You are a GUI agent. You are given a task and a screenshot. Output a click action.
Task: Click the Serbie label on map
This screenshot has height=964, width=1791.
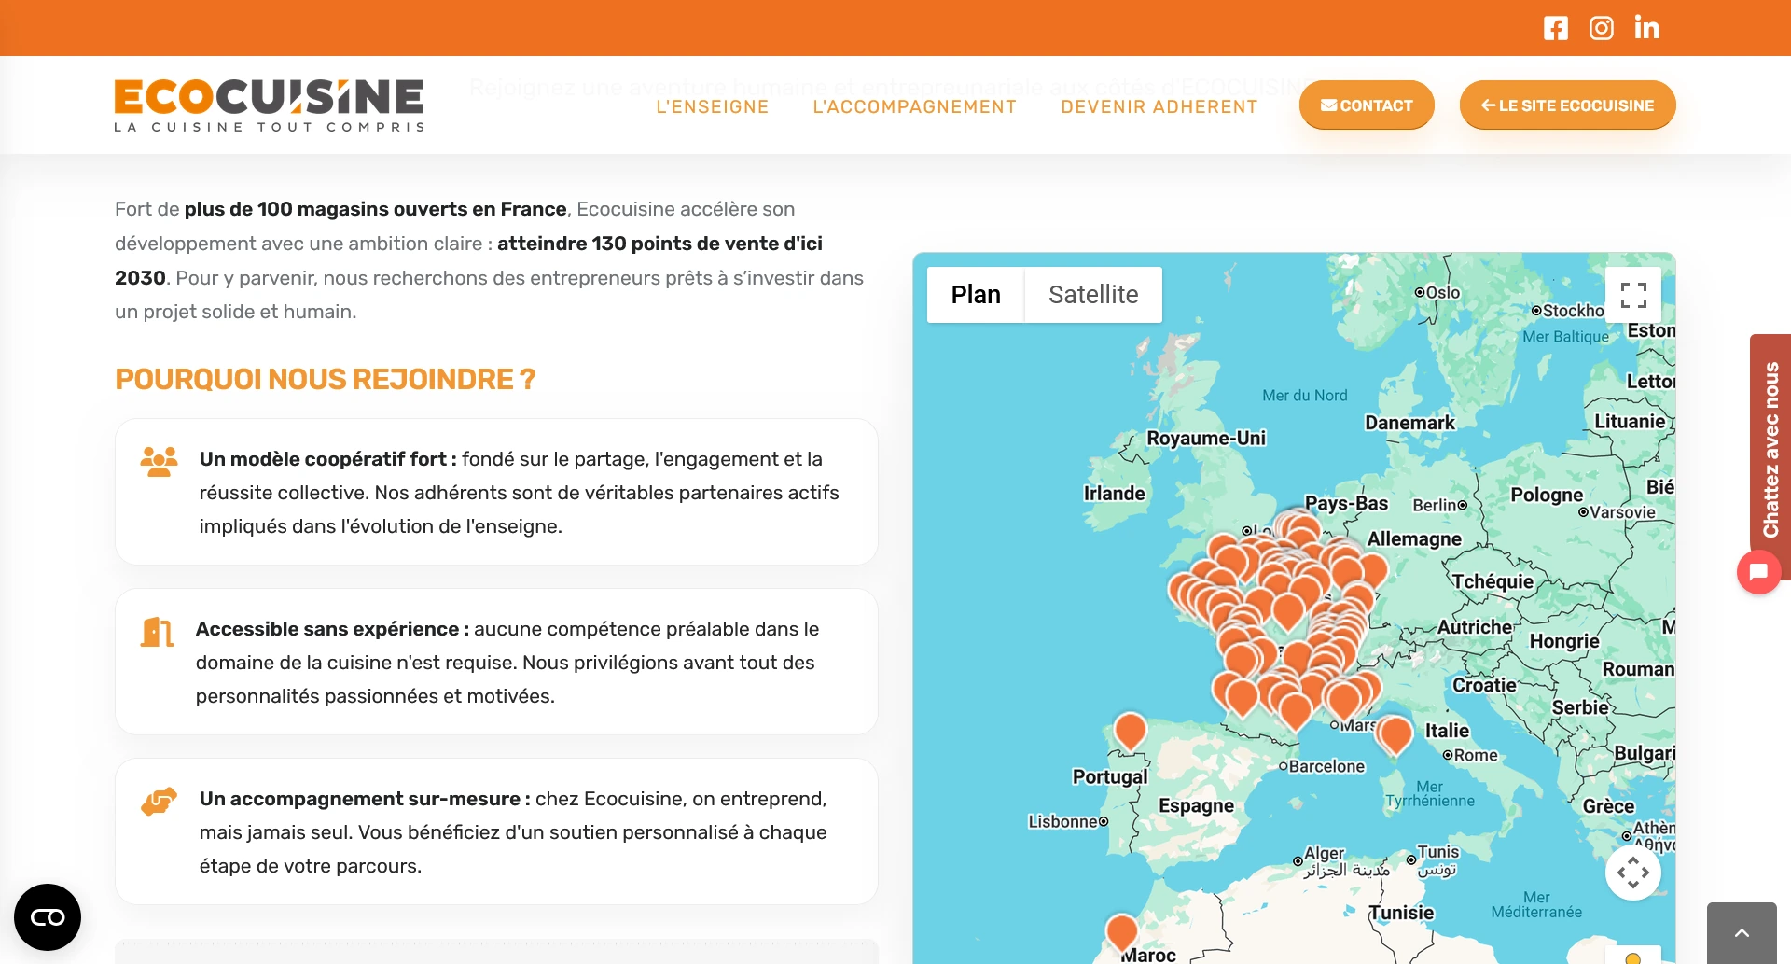1580,707
